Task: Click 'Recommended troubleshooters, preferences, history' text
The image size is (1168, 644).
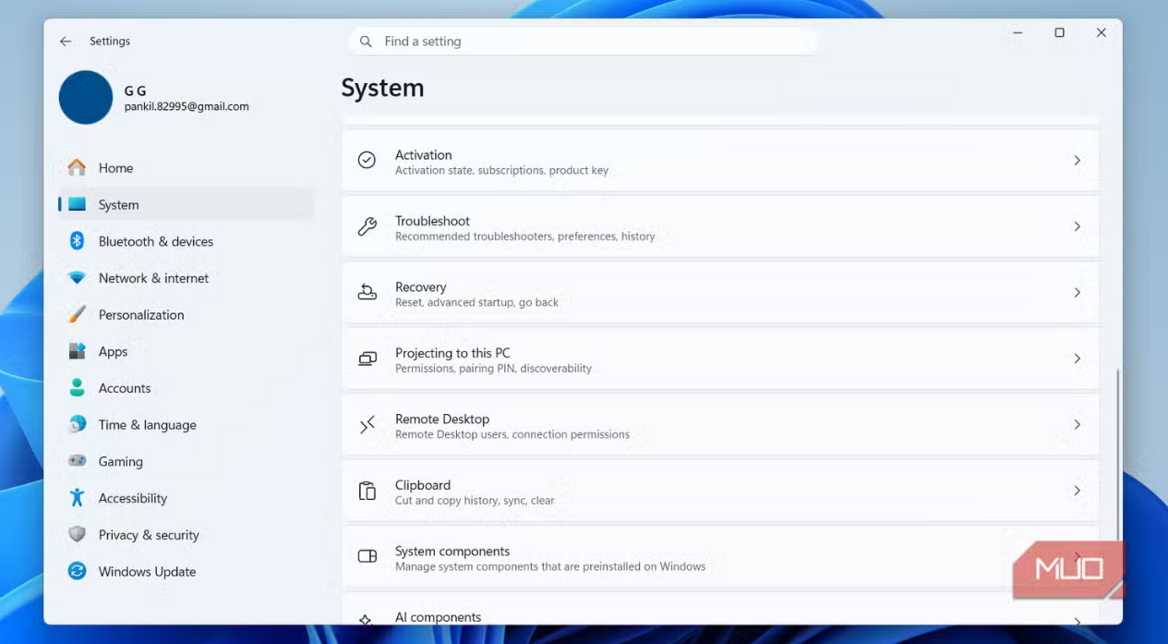Action: 524,237
